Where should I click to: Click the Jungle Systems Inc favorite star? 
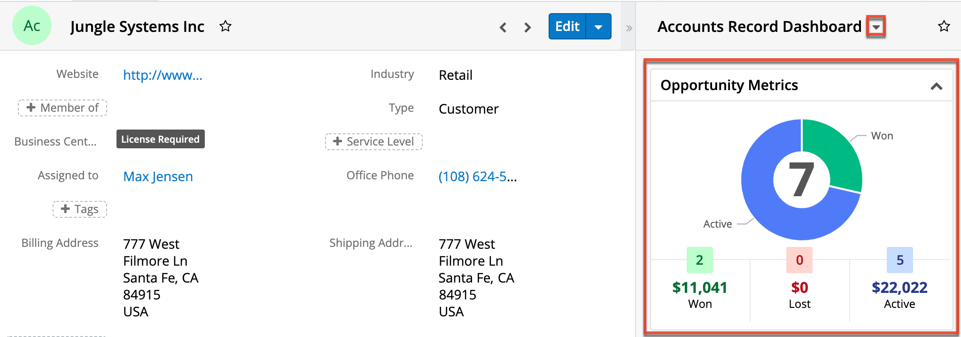(x=225, y=27)
